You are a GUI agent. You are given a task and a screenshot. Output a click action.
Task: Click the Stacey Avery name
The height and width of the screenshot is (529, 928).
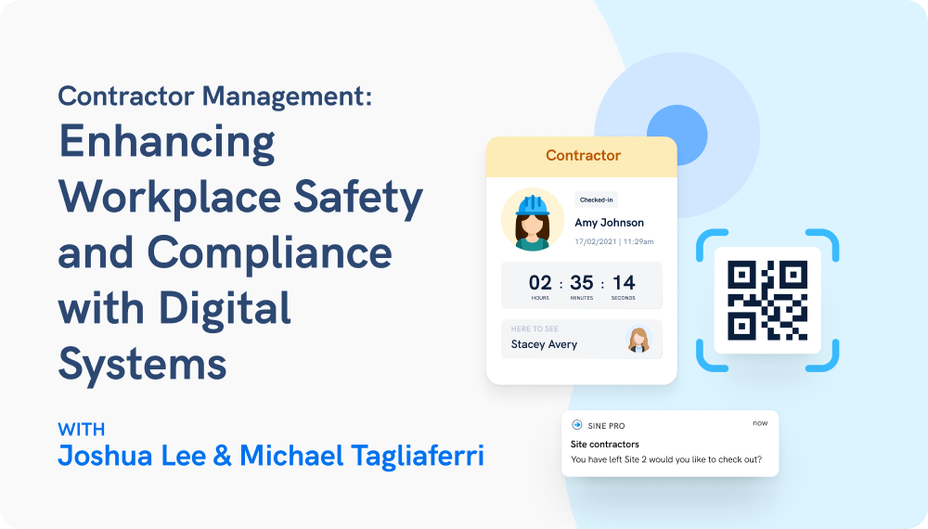pos(544,344)
